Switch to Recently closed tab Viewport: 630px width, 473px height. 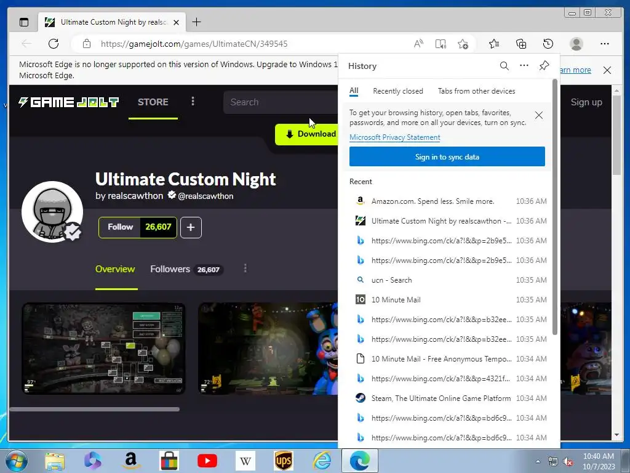pyautogui.click(x=398, y=91)
